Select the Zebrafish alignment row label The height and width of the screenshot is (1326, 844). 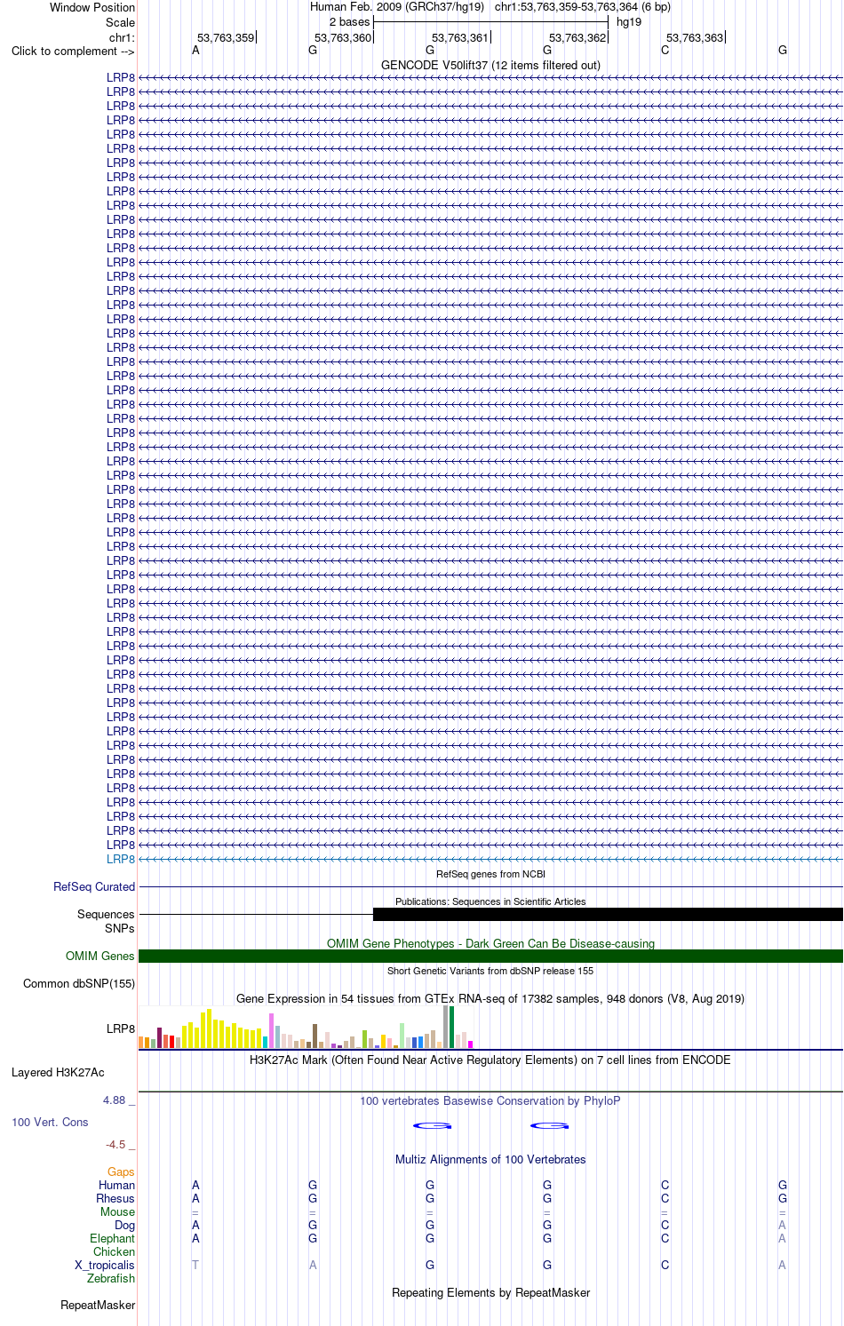111,1278
